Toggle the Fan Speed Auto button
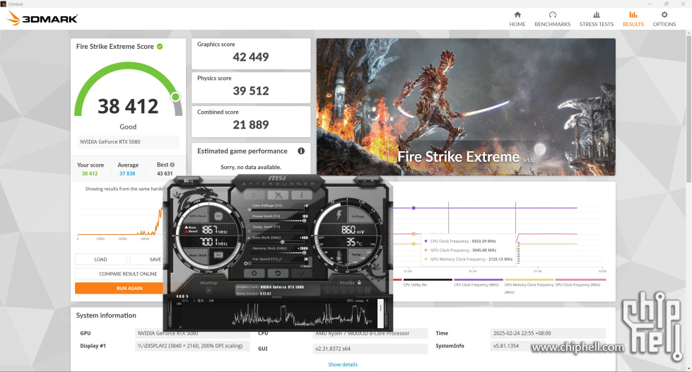The width and height of the screenshot is (692, 372). point(307,266)
